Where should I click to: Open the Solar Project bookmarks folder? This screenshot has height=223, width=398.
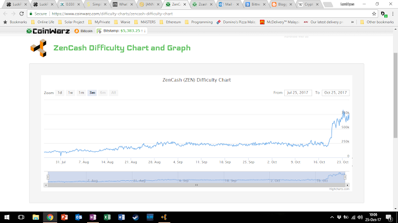[71, 22]
